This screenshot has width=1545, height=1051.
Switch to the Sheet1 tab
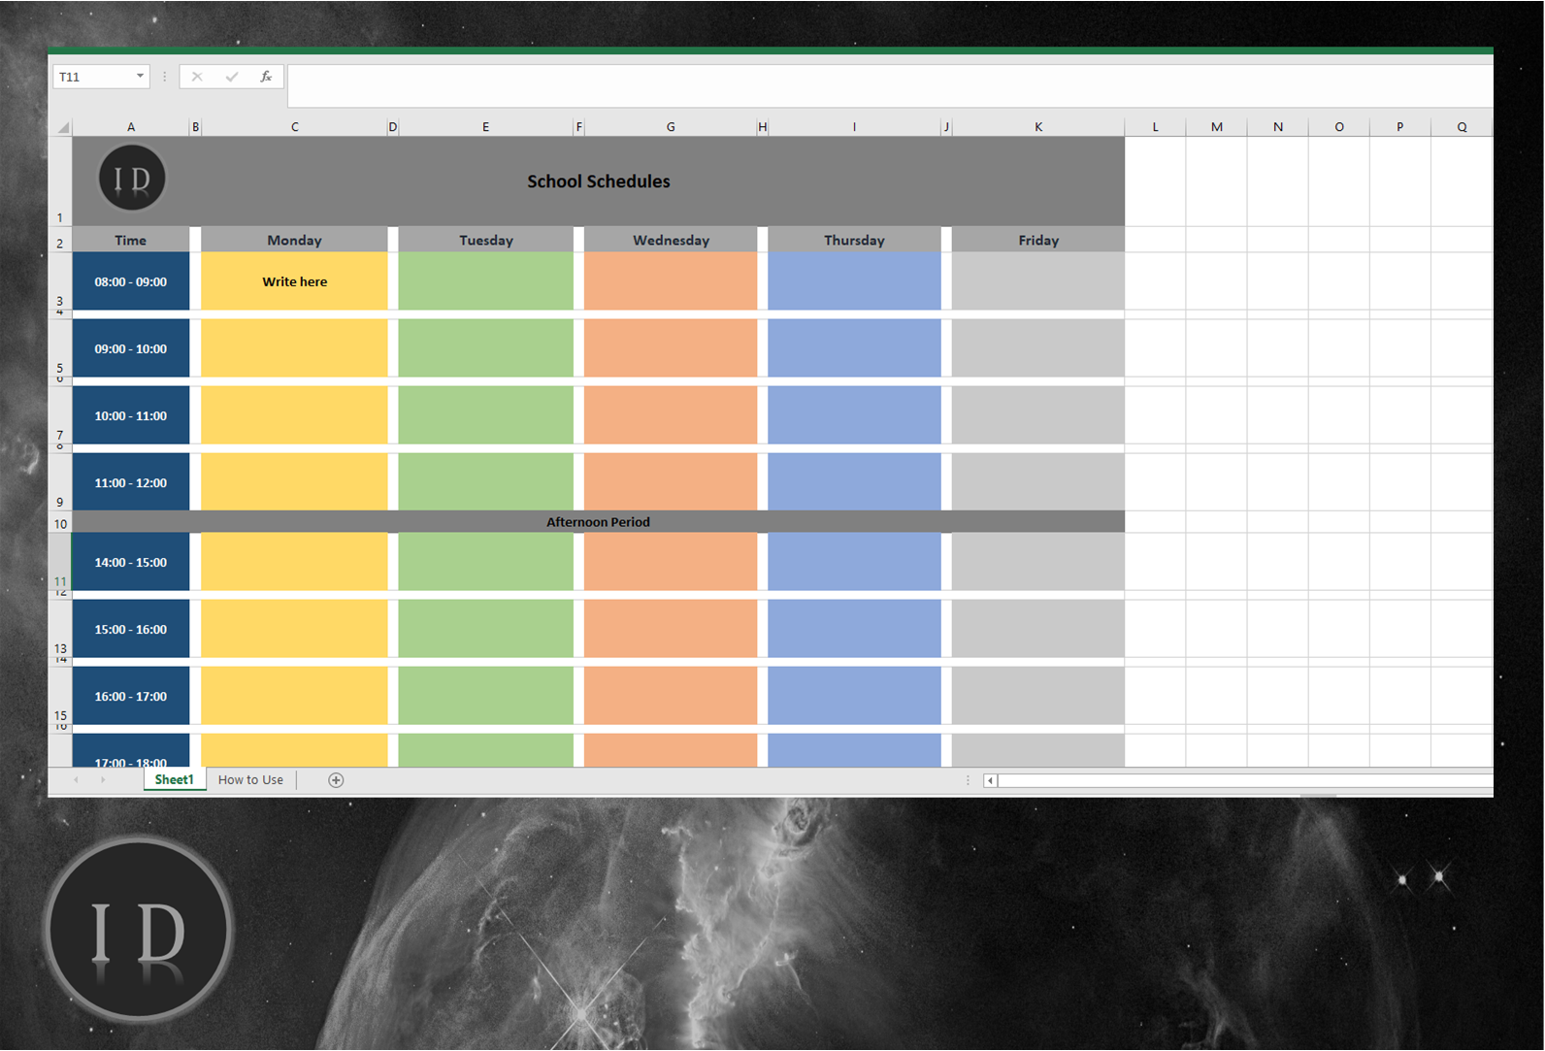(175, 779)
